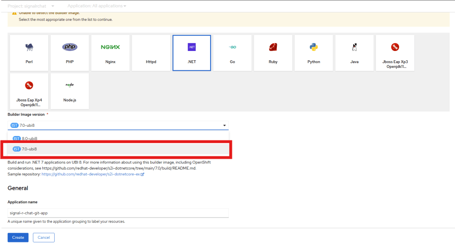Open the Builder Image version dropdown
The height and width of the screenshot is (245, 455).
click(118, 125)
